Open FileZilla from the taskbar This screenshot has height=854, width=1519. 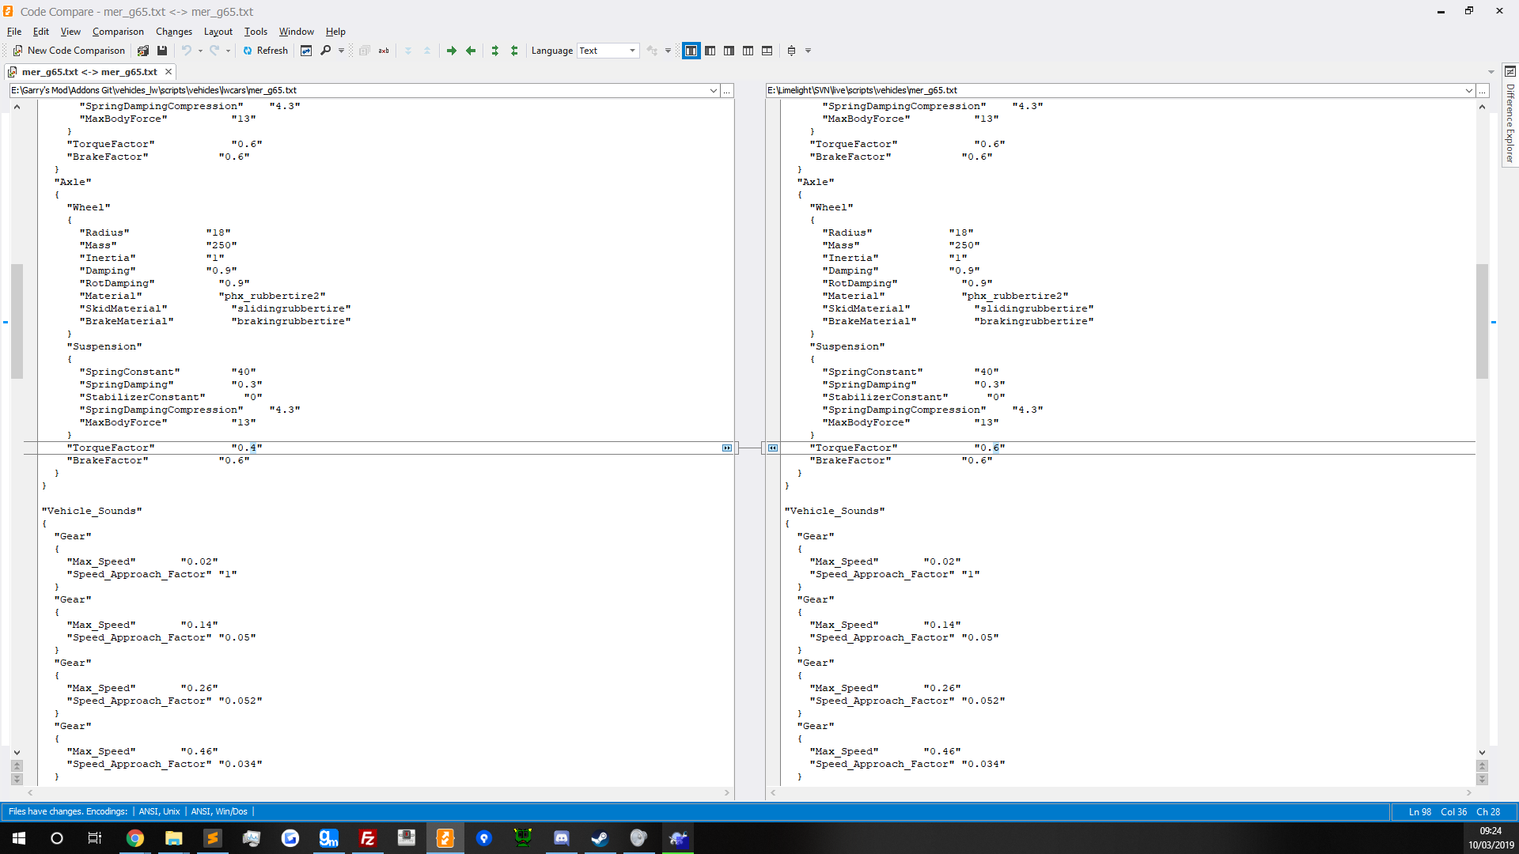(368, 838)
